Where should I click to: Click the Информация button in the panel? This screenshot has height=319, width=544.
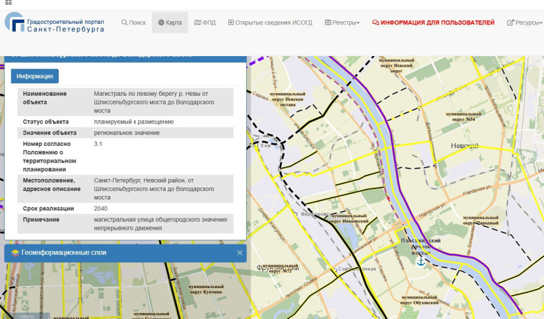(x=35, y=76)
